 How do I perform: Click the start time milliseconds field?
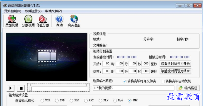point(146,64)
